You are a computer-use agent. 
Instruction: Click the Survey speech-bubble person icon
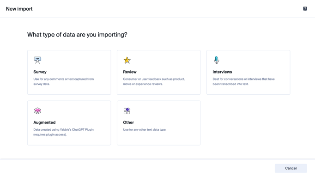[x=37, y=60]
